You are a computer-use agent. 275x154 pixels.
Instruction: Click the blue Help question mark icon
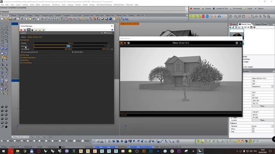(x=127, y=19)
